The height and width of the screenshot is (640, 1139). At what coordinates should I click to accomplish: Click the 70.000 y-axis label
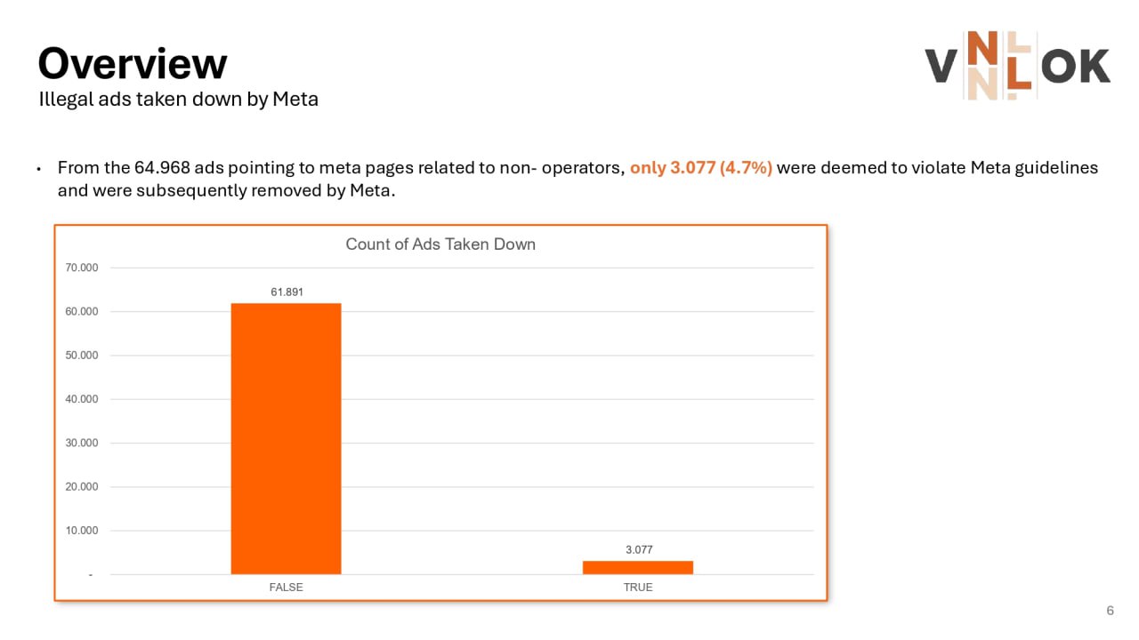(81, 268)
